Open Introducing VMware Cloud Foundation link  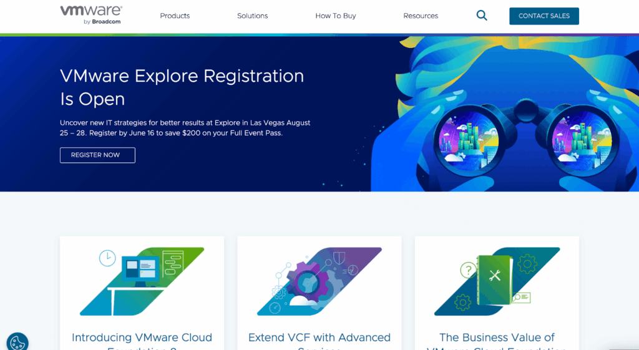pos(142,338)
